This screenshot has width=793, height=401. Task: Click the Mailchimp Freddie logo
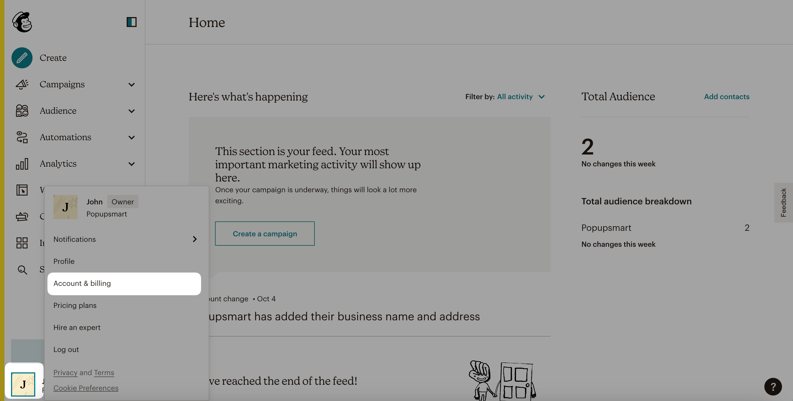click(x=22, y=22)
